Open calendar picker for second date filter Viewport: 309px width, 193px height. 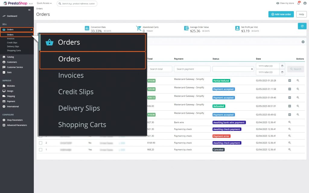coord(282,72)
